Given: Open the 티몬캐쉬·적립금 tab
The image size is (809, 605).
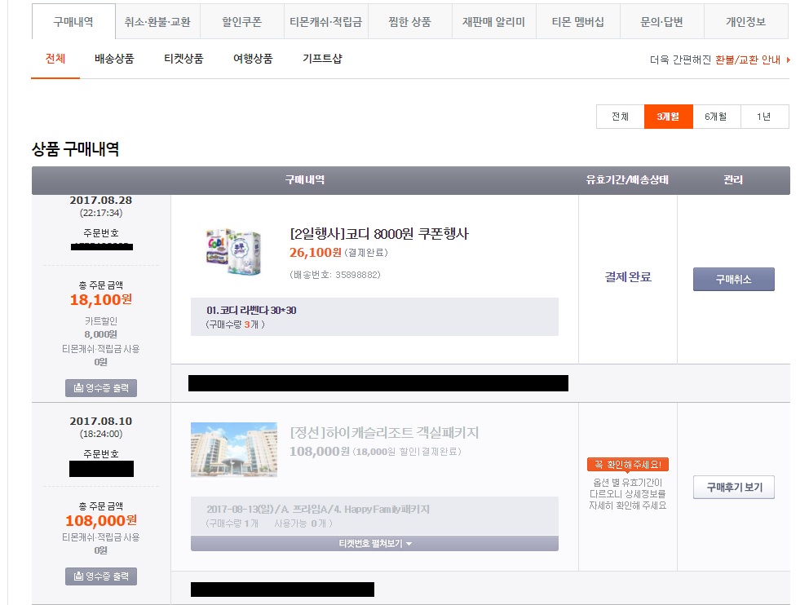Looking at the screenshot, I should (325, 22).
